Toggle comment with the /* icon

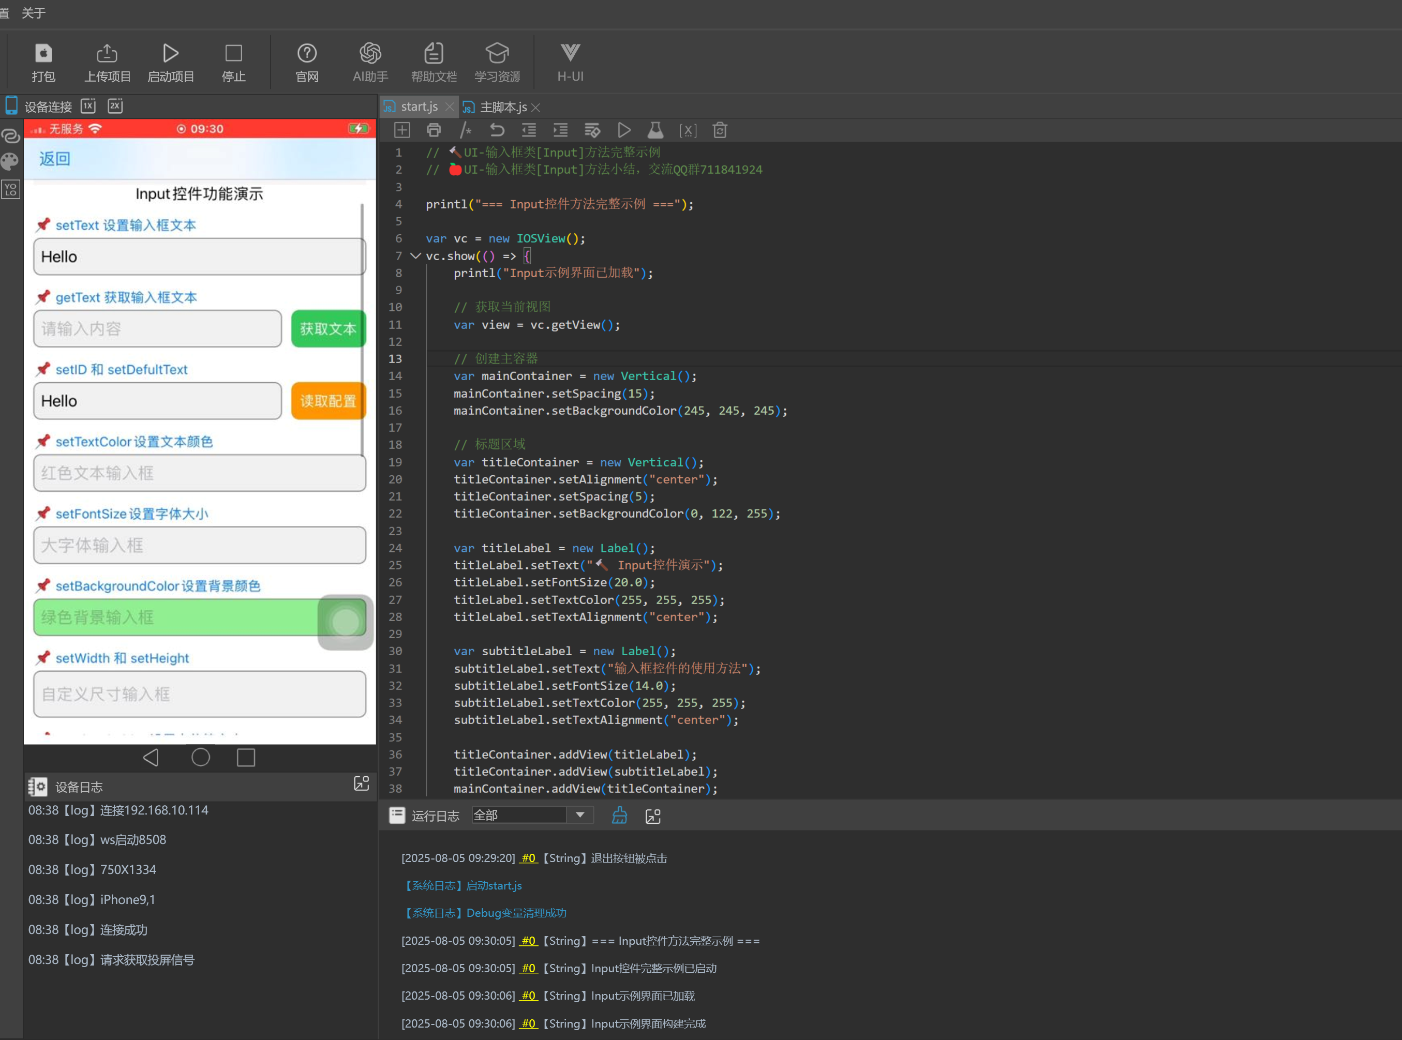click(466, 130)
